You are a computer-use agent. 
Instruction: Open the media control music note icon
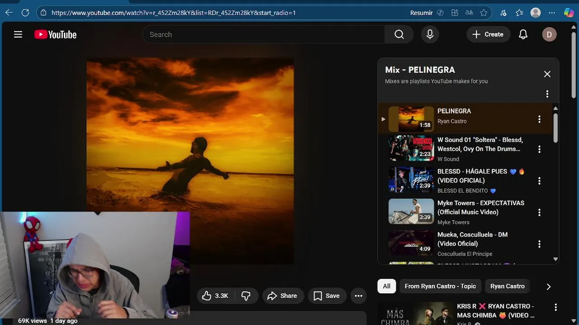click(503, 13)
